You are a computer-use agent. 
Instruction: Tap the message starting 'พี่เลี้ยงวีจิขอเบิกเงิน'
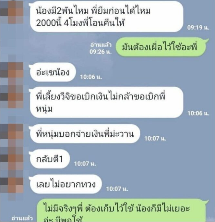point(106,102)
